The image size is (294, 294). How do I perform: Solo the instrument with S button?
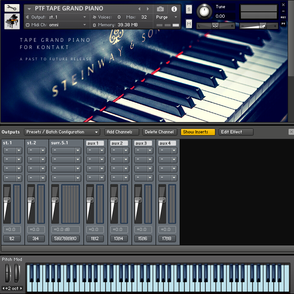click(189, 9)
